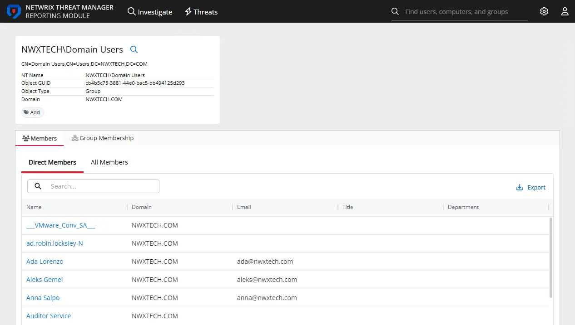
Task: Open the ___VMware_Conv_SA___ member link
Action: [61, 225]
